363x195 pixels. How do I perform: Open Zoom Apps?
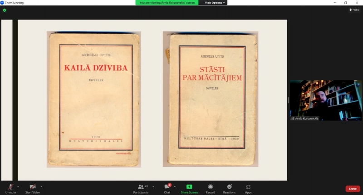[x=248, y=189]
